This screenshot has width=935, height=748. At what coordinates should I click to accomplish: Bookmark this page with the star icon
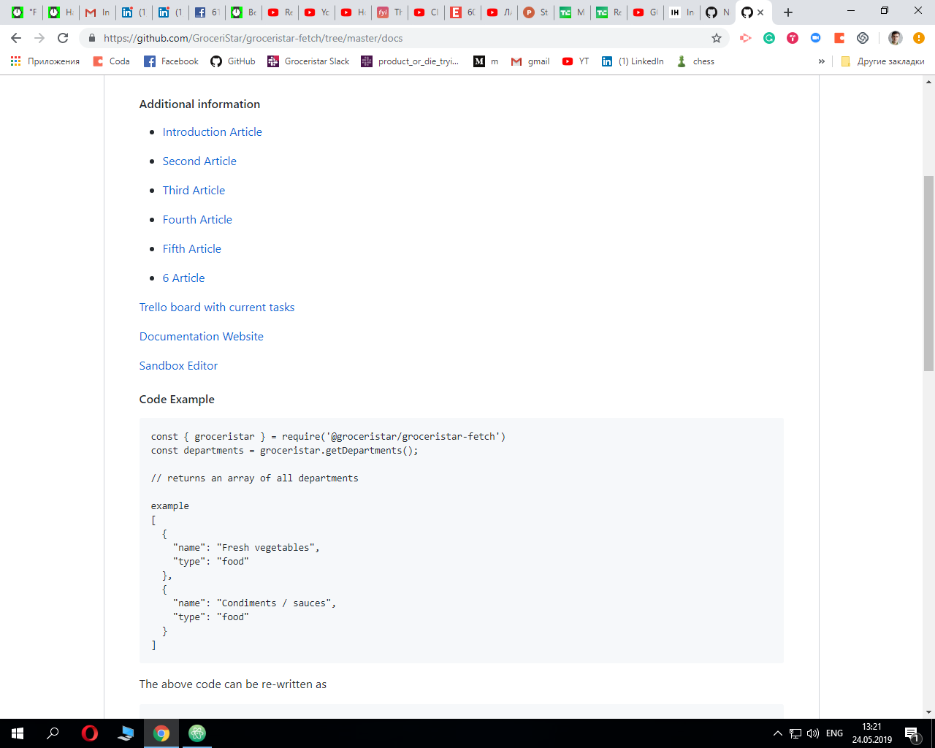(717, 38)
